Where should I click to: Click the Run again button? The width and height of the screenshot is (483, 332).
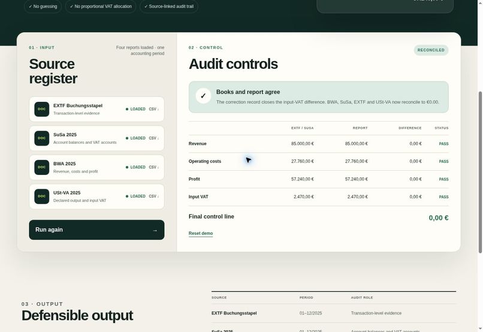point(96,230)
